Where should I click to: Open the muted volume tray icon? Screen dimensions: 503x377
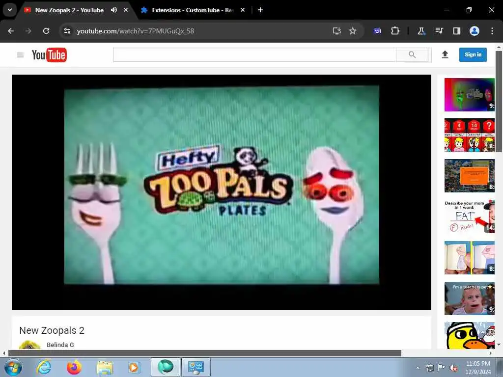pos(453,368)
